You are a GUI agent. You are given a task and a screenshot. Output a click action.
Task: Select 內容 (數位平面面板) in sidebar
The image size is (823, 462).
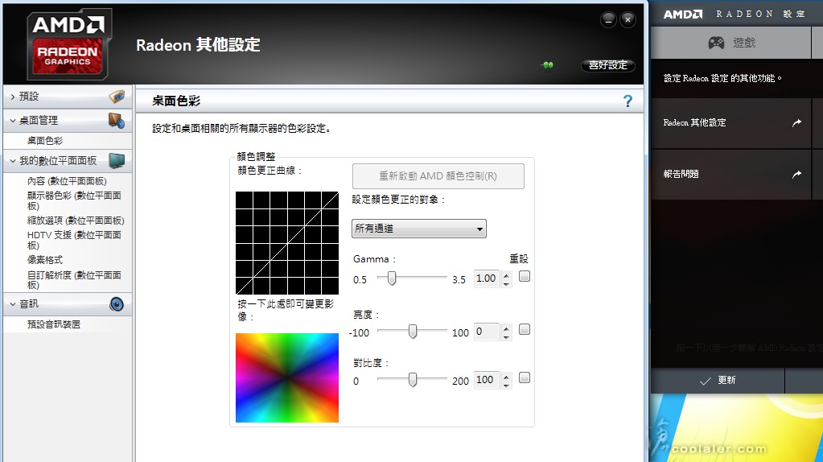[67, 181]
